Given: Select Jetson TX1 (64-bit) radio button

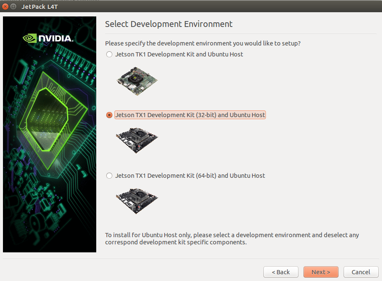Looking at the screenshot, I should [x=109, y=176].
